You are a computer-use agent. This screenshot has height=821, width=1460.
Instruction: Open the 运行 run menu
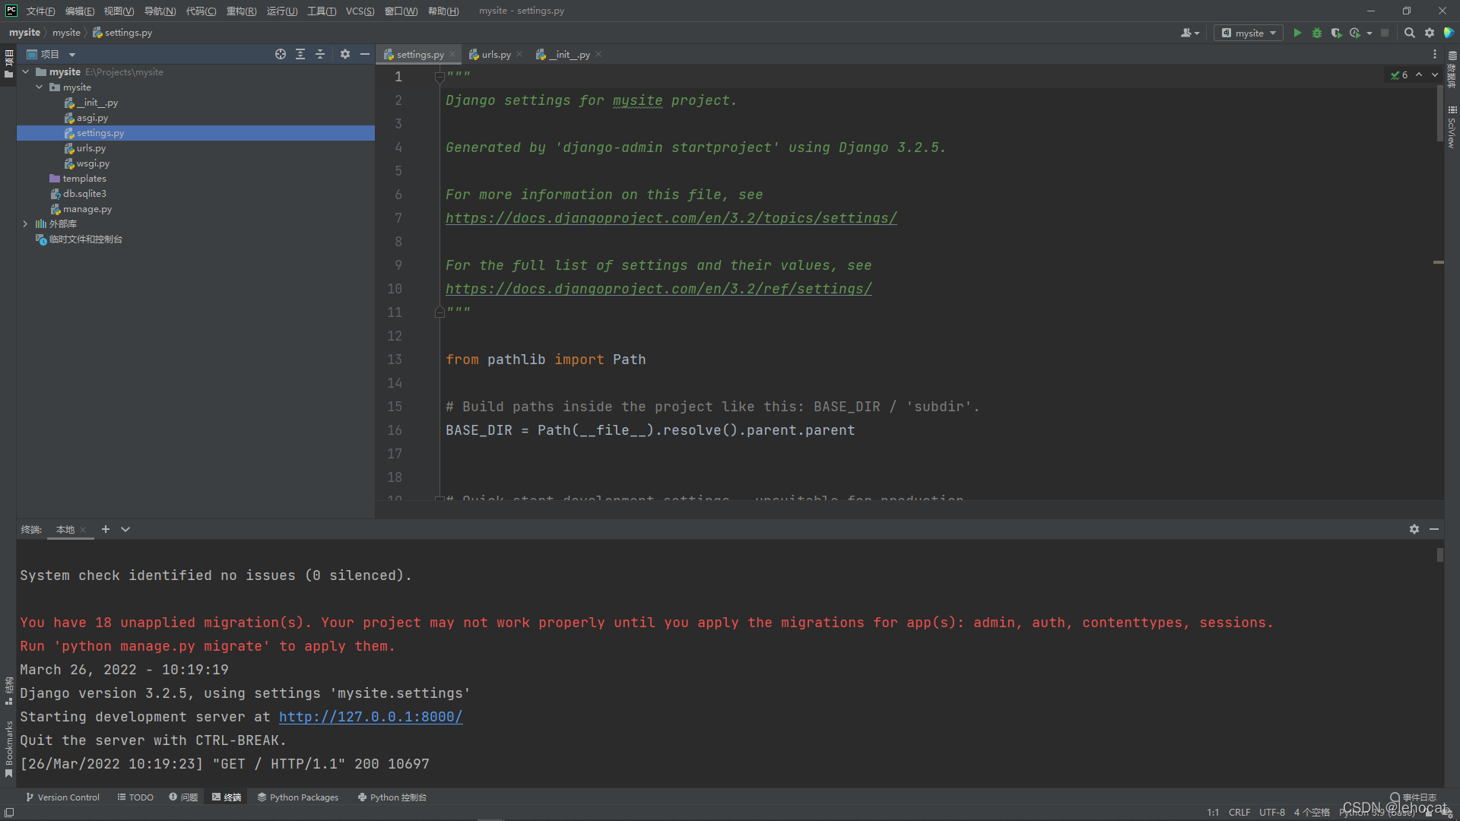click(281, 11)
